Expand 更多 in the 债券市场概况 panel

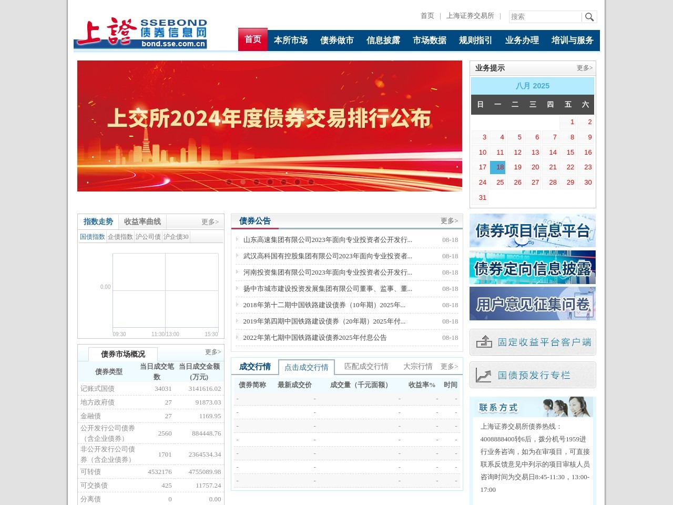(212, 352)
